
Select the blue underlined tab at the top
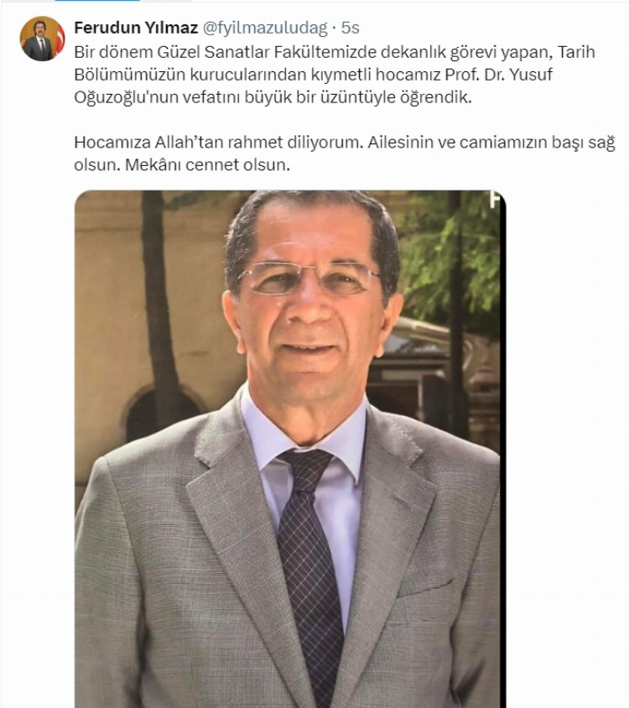click(x=97, y=1)
